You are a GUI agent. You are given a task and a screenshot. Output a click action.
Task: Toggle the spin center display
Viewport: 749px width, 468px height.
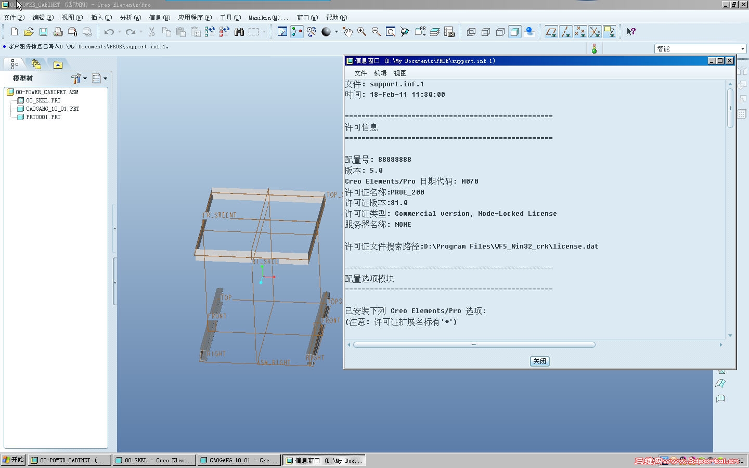coord(297,32)
